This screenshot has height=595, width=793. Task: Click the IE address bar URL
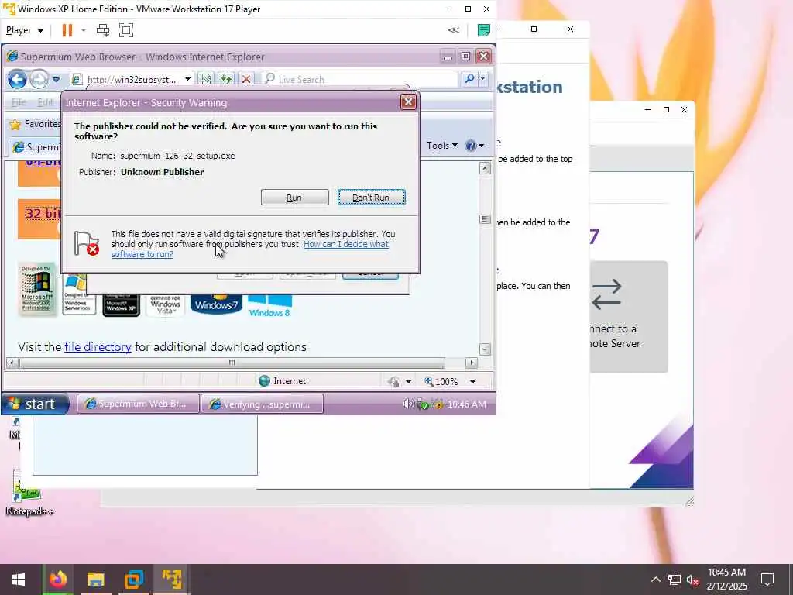(x=132, y=80)
